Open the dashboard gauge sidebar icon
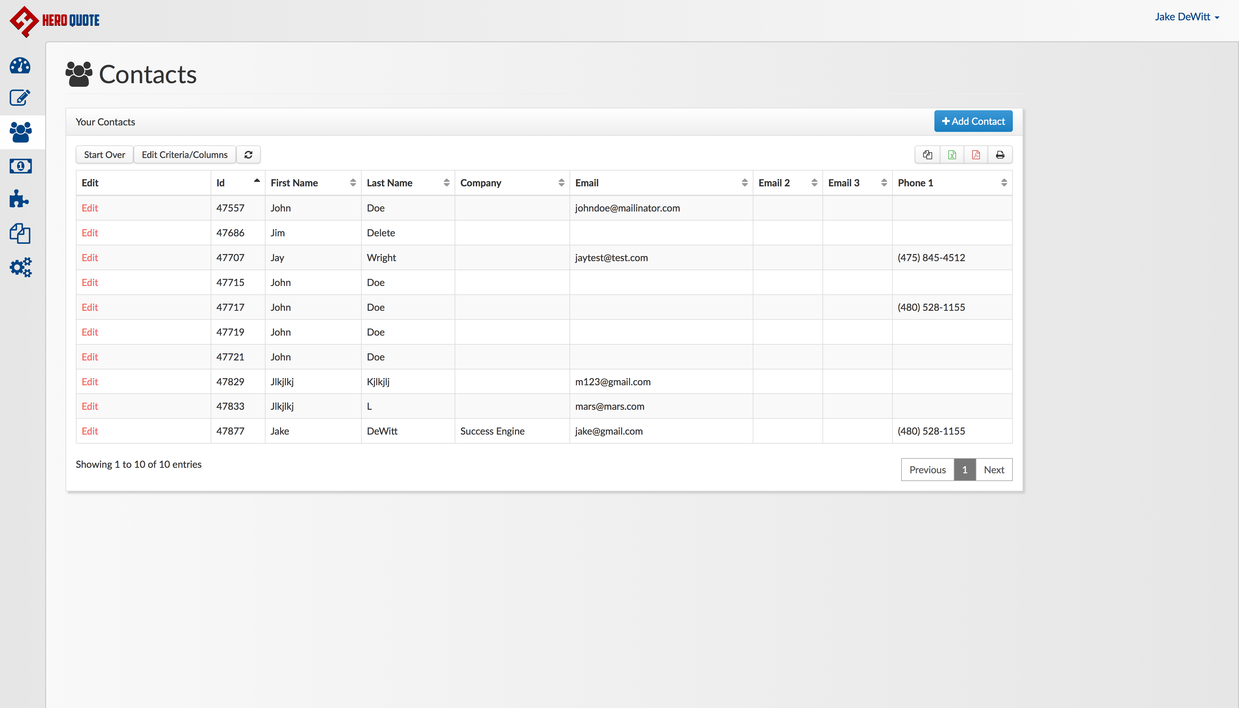The image size is (1239, 708). [20, 66]
